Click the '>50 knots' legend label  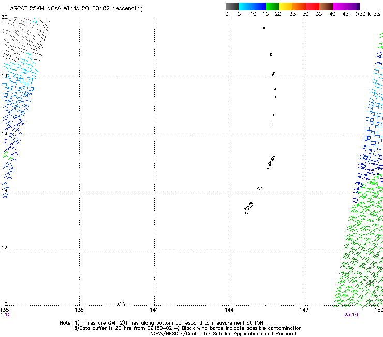click(368, 14)
